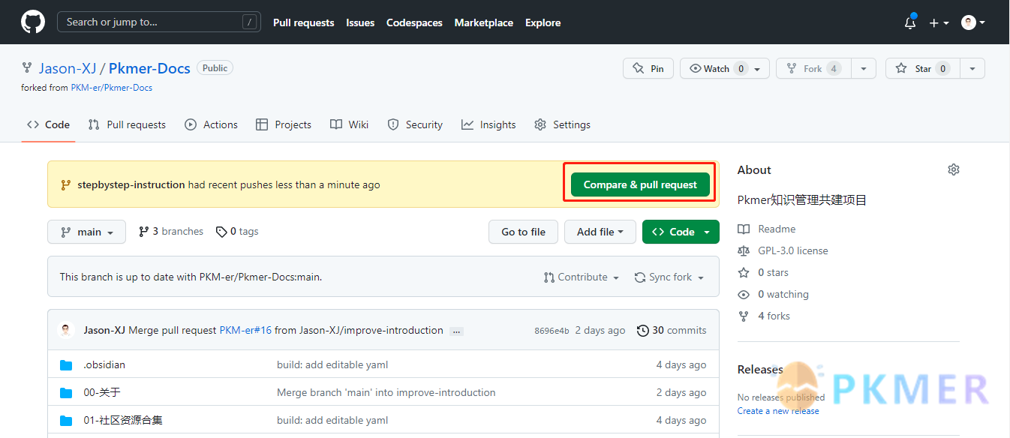Switch to the Code tab
This screenshot has width=1010, height=438.
tap(49, 124)
